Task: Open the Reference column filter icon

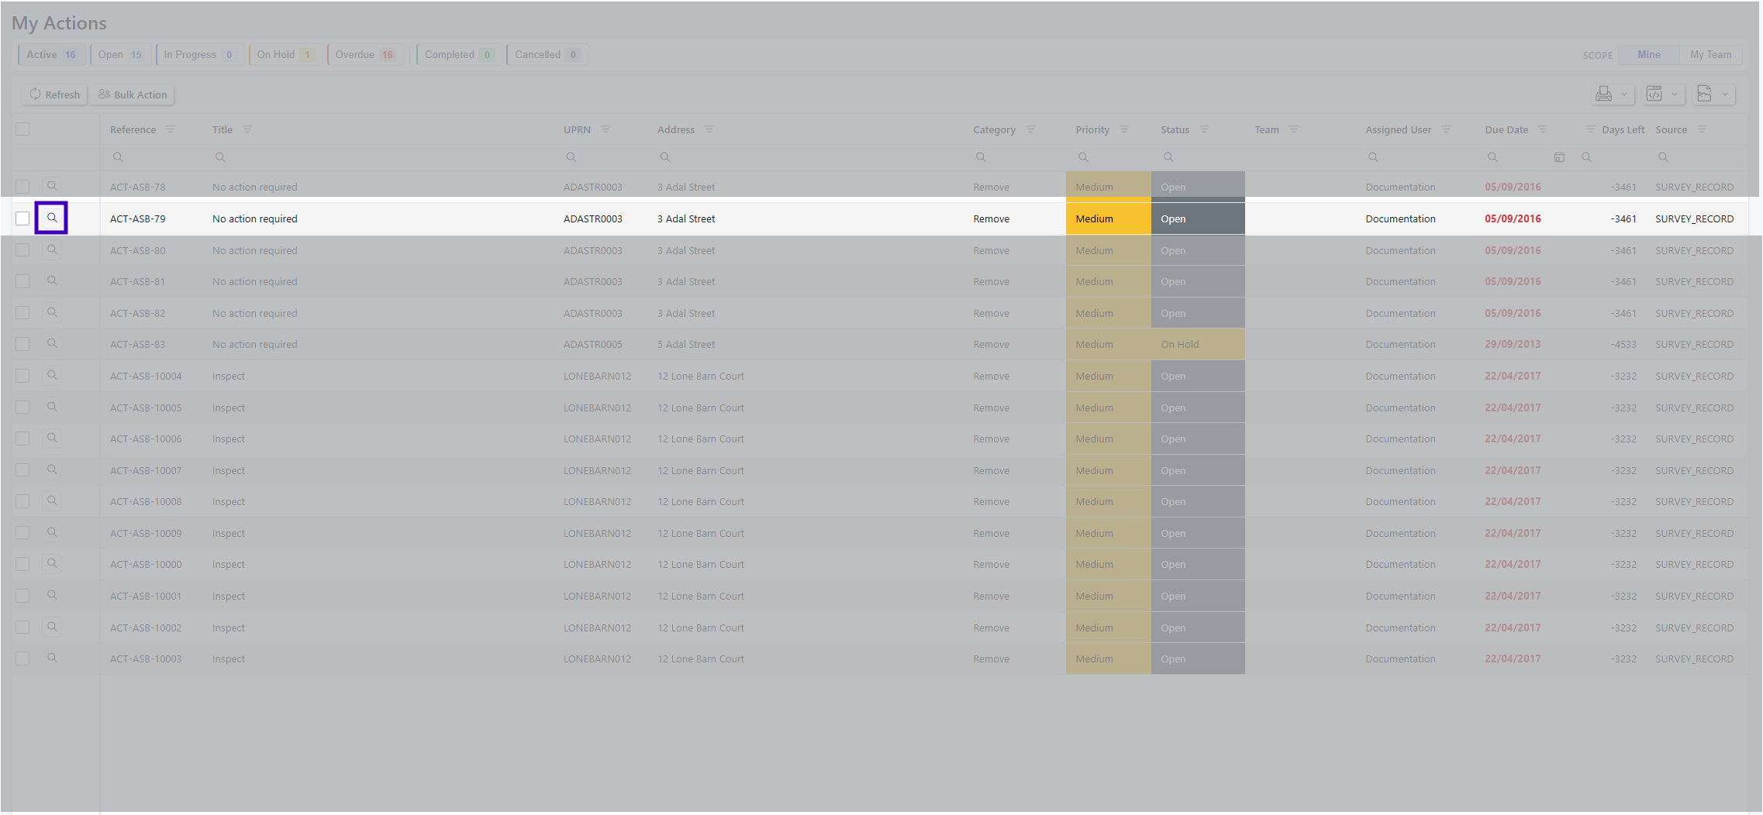Action: [x=171, y=129]
